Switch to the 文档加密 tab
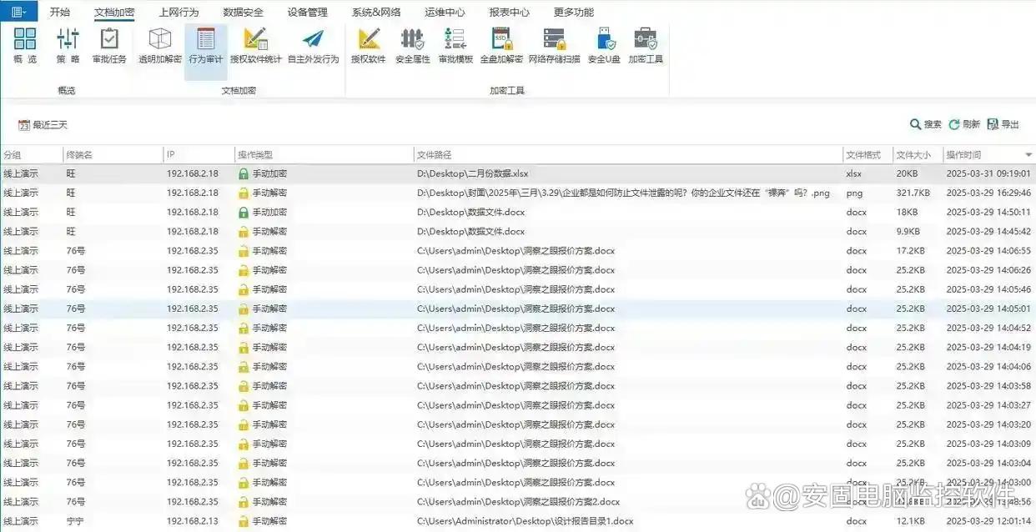Viewport: 1036px width, 532px height. click(x=114, y=13)
